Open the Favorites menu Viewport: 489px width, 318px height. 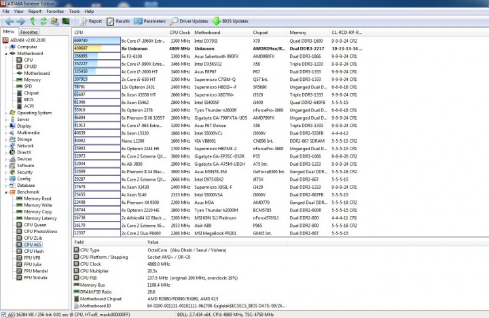(x=55, y=12)
